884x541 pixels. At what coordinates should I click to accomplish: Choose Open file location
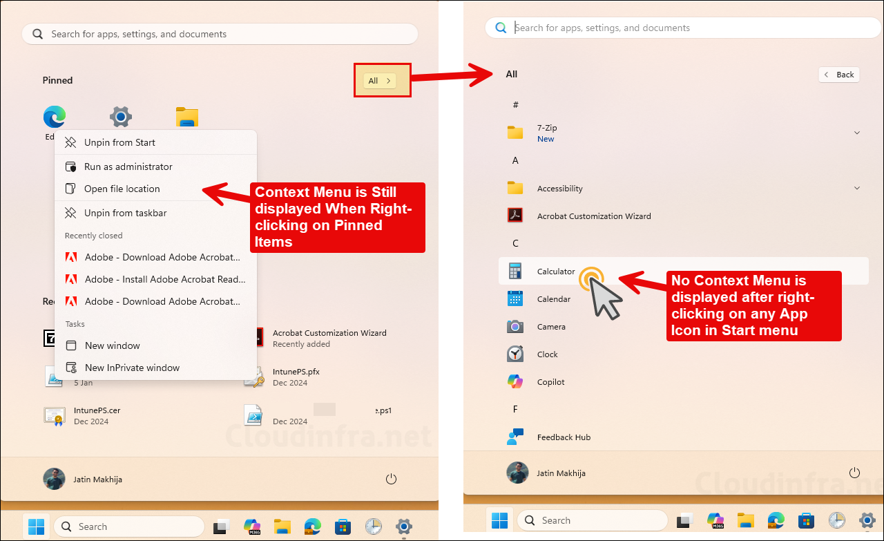[x=155, y=189]
